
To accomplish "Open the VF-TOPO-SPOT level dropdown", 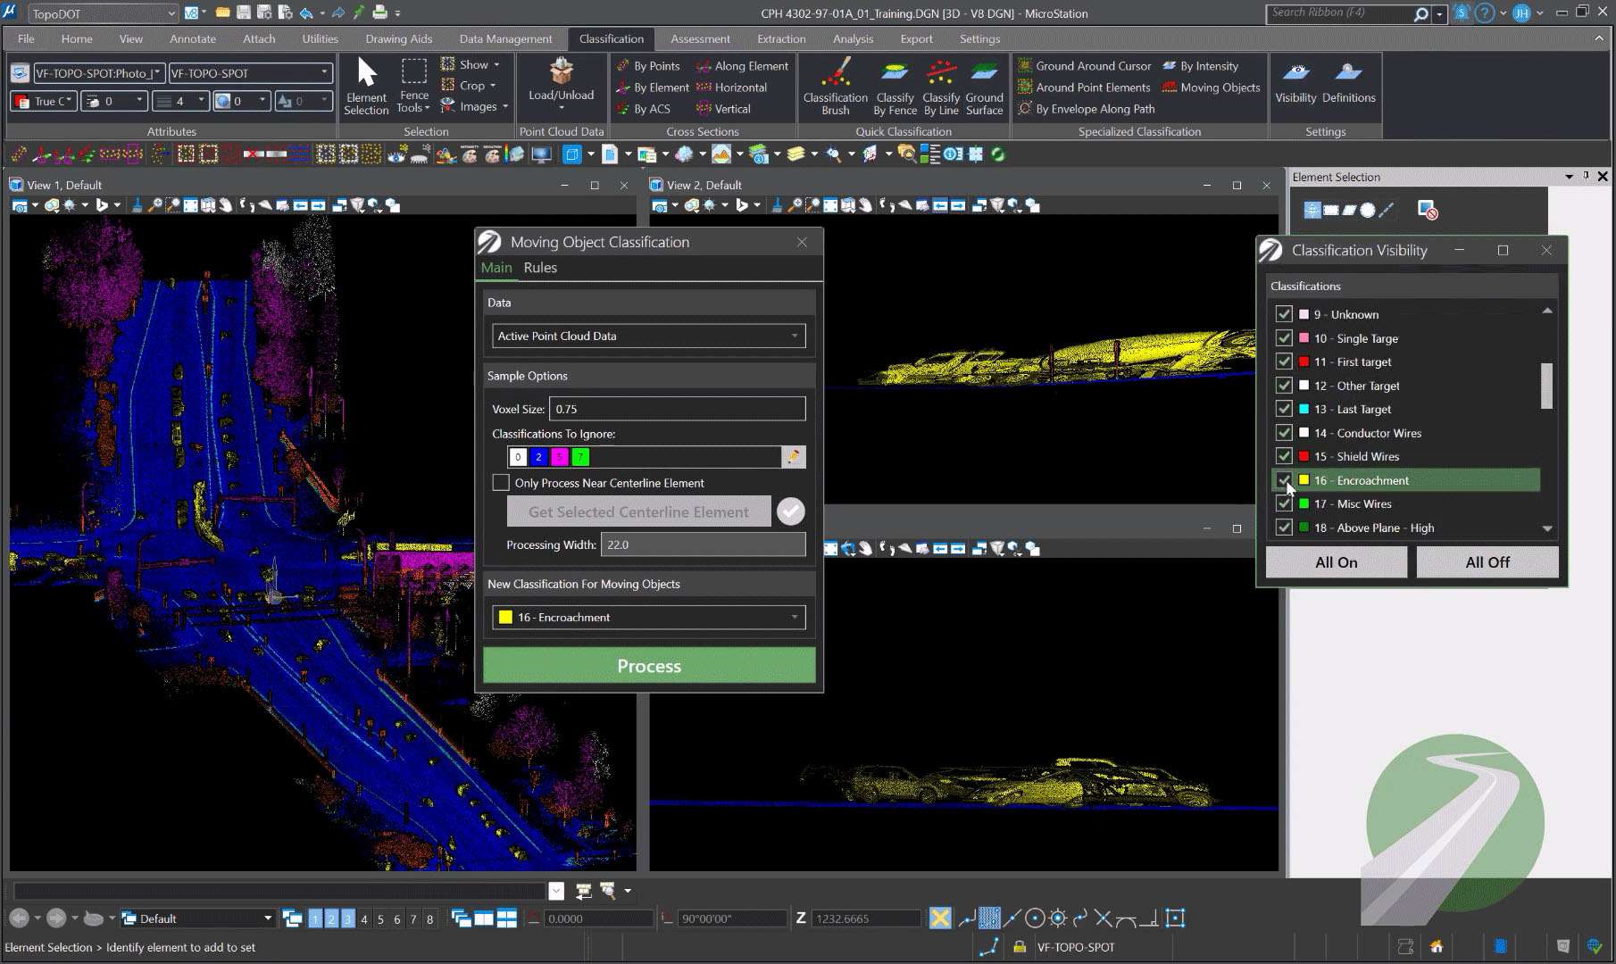I will coord(250,73).
